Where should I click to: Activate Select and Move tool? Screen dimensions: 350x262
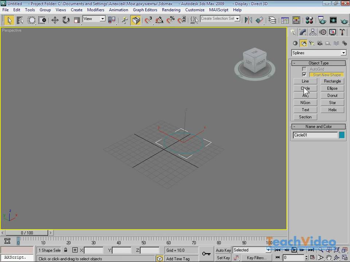pyautogui.click(x=55, y=20)
